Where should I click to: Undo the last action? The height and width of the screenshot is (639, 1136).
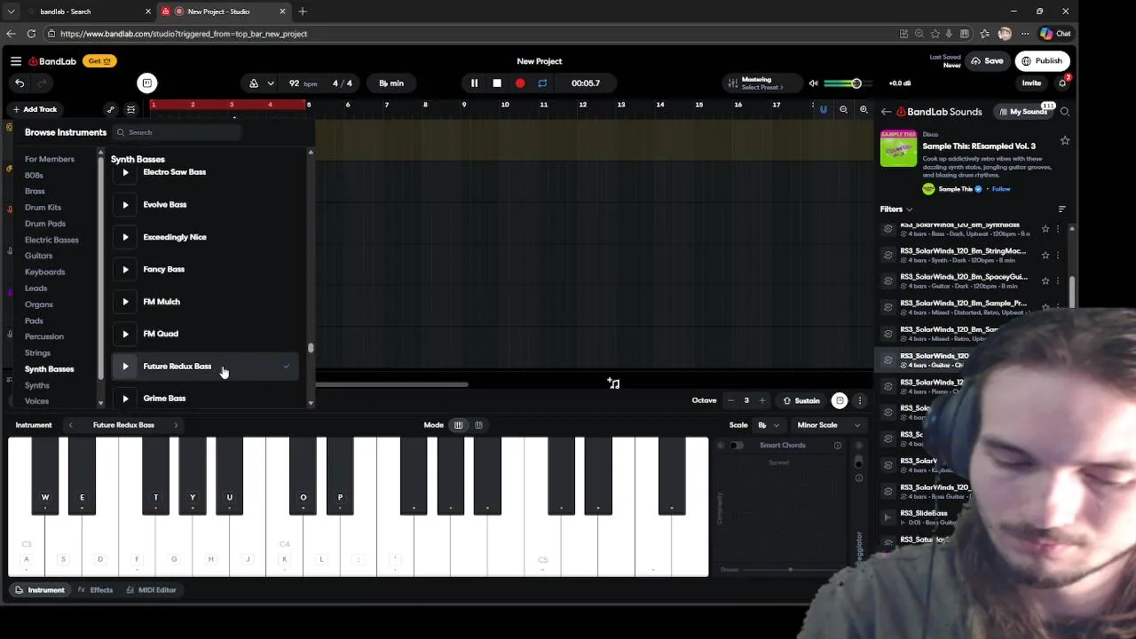pyautogui.click(x=20, y=83)
